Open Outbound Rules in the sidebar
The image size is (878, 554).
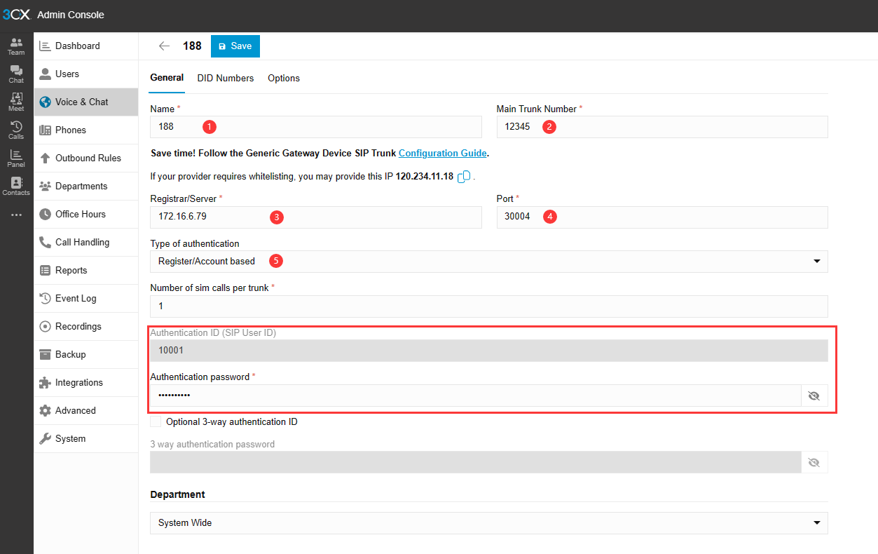click(86, 158)
